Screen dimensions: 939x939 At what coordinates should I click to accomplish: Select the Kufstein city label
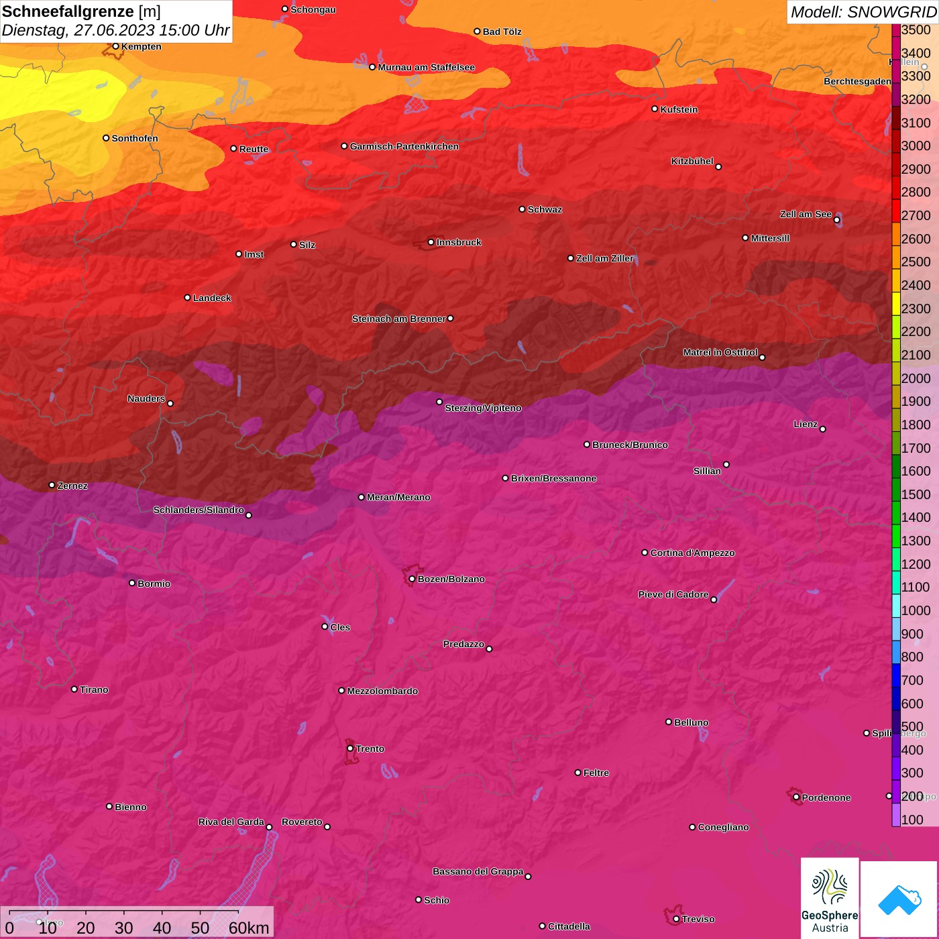tap(679, 109)
